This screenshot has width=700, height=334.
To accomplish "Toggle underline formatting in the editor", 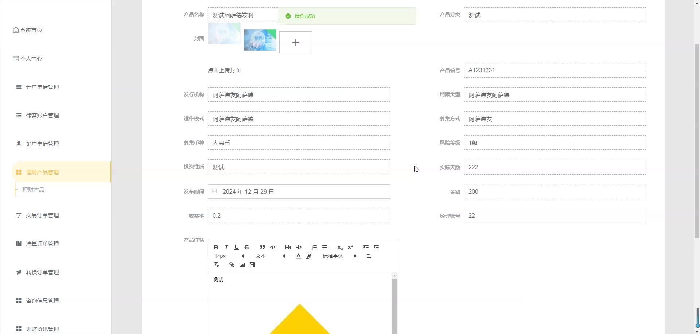I will pyautogui.click(x=237, y=247).
